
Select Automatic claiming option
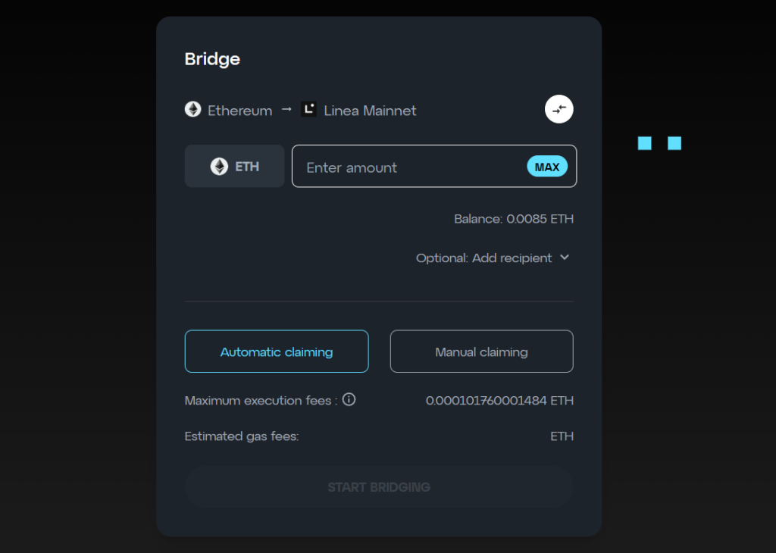(x=277, y=351)
